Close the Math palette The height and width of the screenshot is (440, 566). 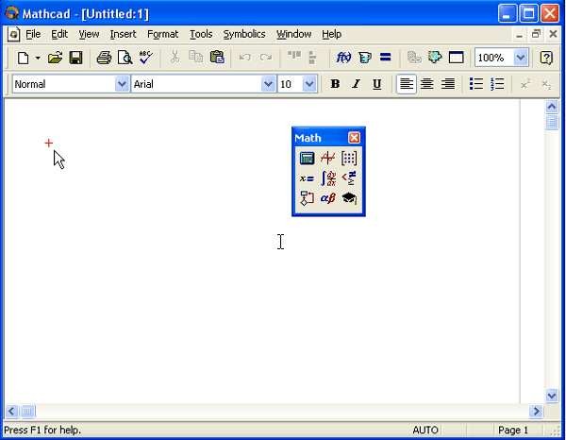(354, 138)
